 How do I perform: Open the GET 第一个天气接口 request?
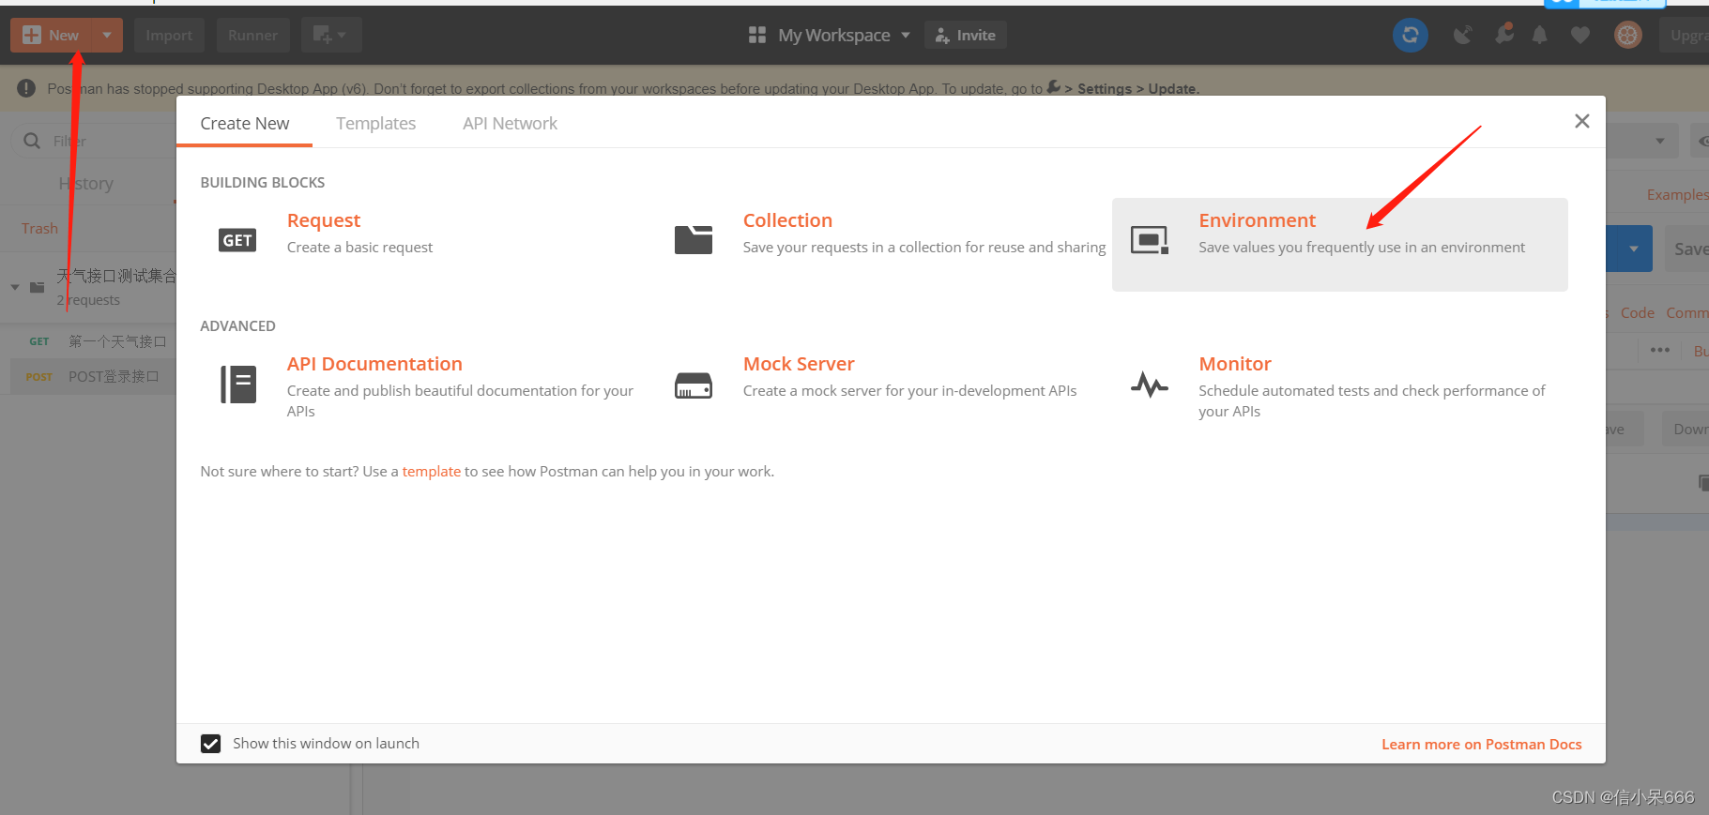[x=88, y=341]
